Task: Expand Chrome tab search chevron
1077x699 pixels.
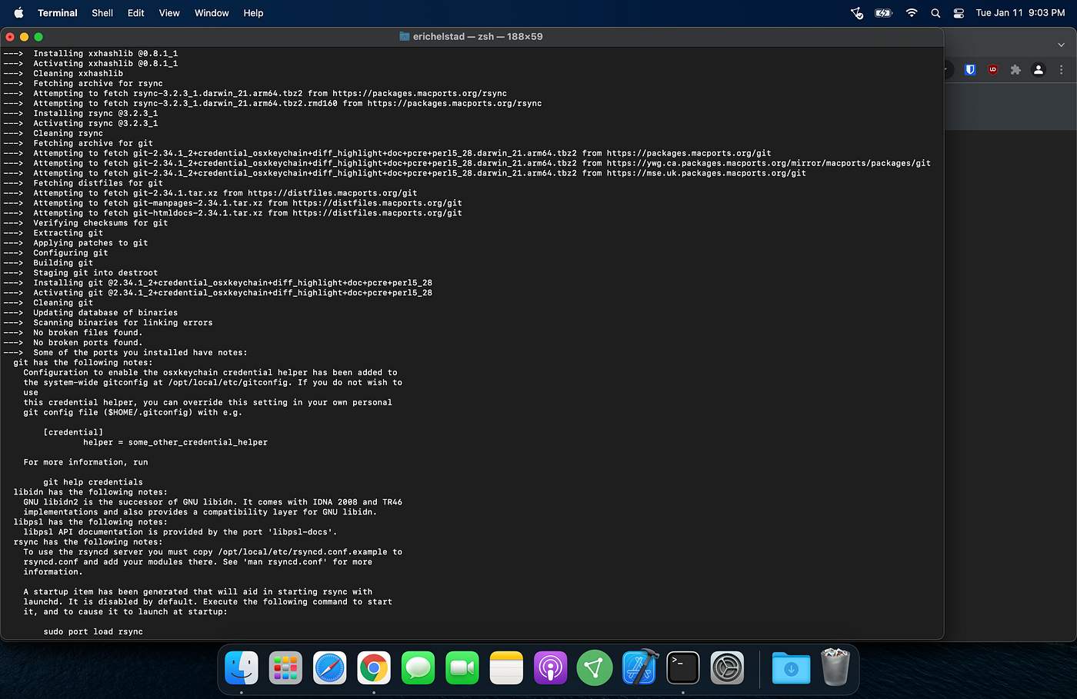Action: click(x=1062, y=45)
